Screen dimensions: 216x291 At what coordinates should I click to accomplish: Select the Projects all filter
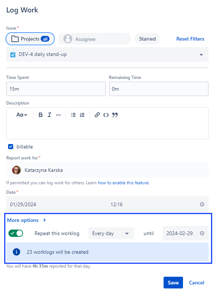[30, 39]
